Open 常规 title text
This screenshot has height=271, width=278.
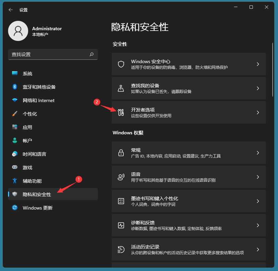click(135, 150)
